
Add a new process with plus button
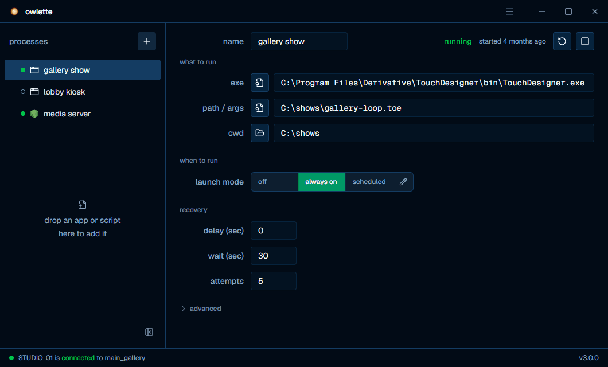[x=147, y=41]
